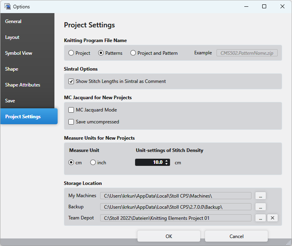
Task: Browse for Team Depot folder
Action: [x=260, y=218]
